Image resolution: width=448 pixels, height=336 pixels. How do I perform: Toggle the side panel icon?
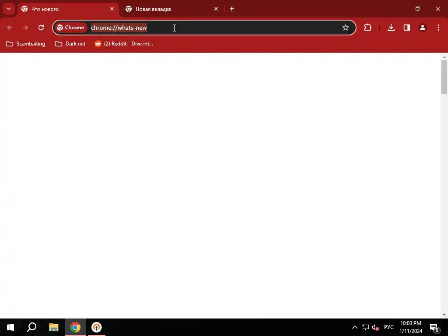[407, 28]
